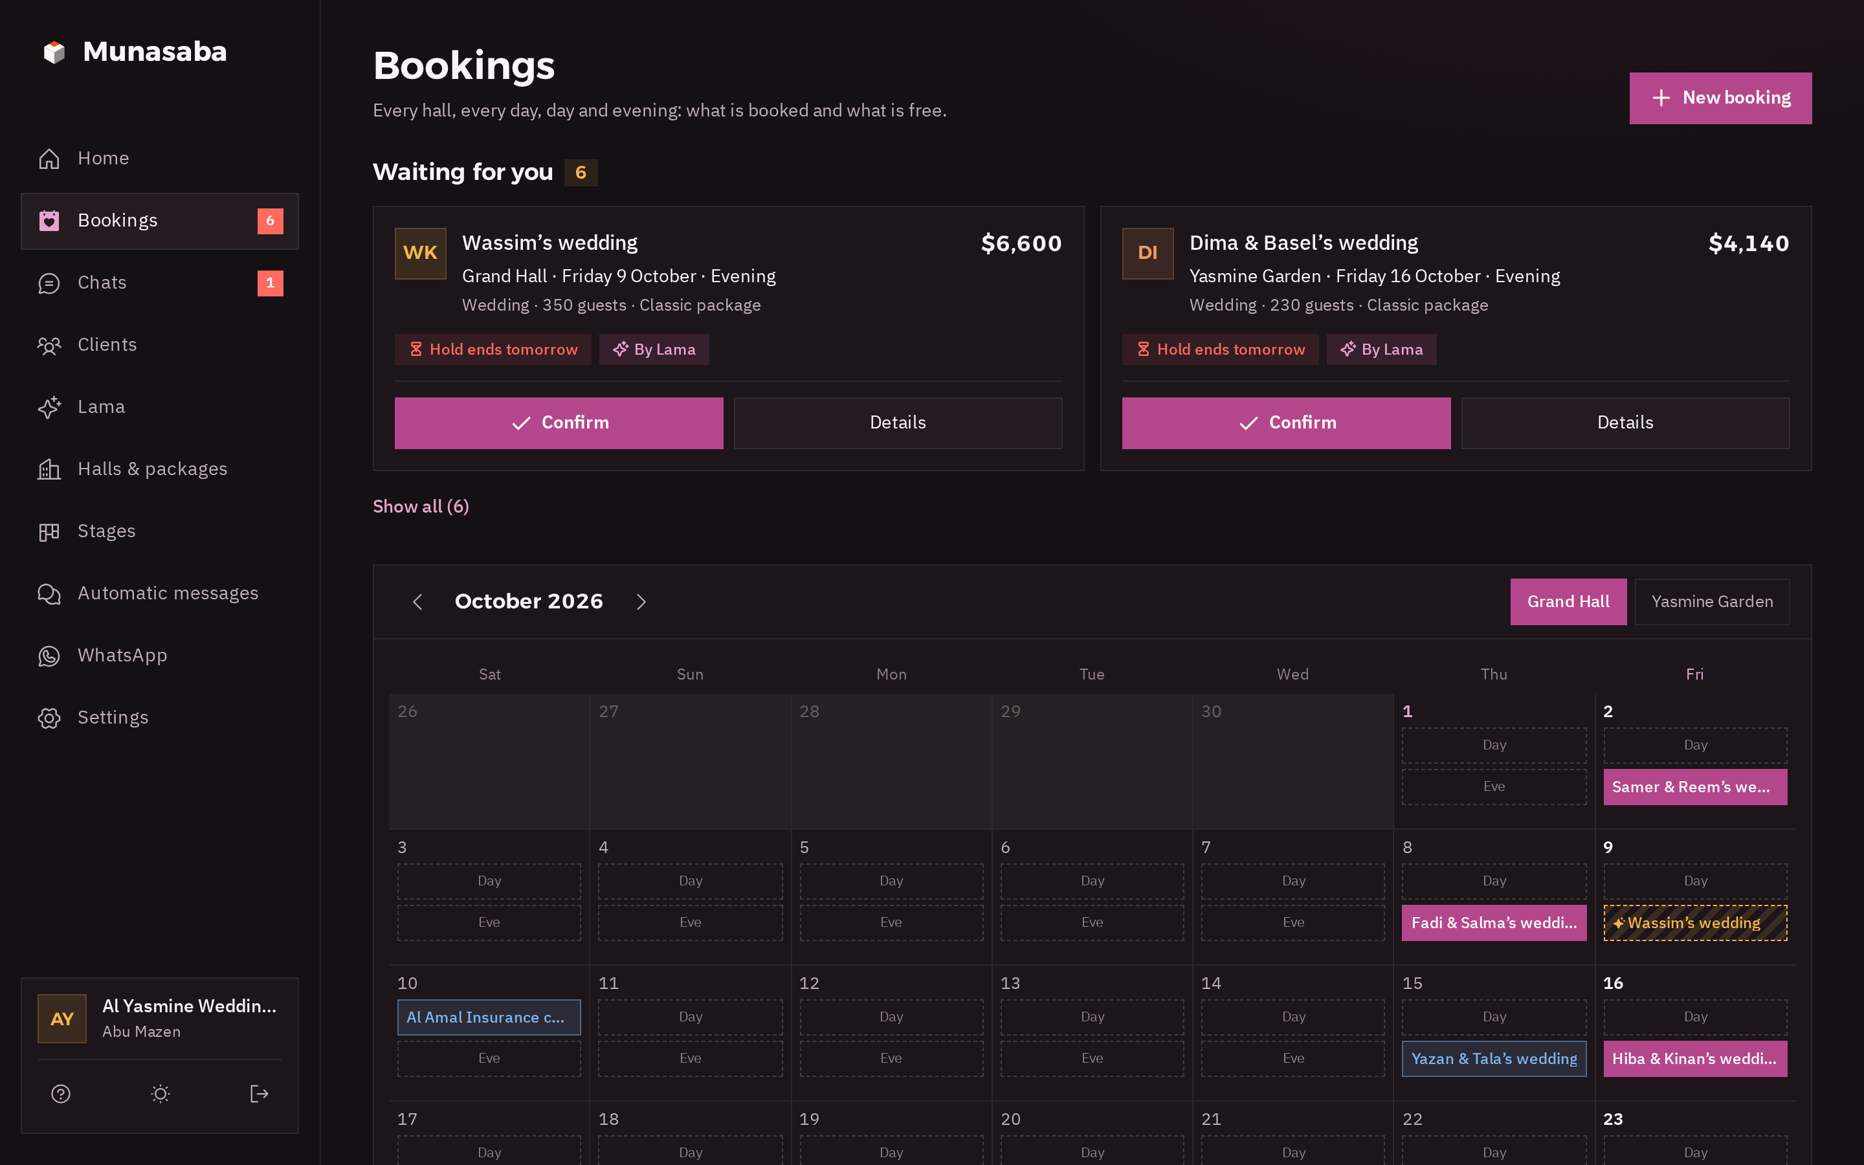The height and width of the screenshot is (1165, 1864).
Task: Open Halls & packages
Action: (159, 469)
